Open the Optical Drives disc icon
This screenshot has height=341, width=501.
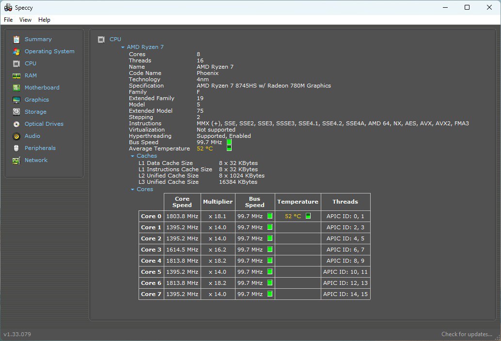pos(16,124)
